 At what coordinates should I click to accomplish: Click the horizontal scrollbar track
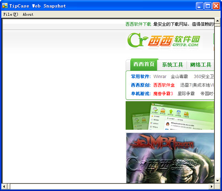(110, 186)
